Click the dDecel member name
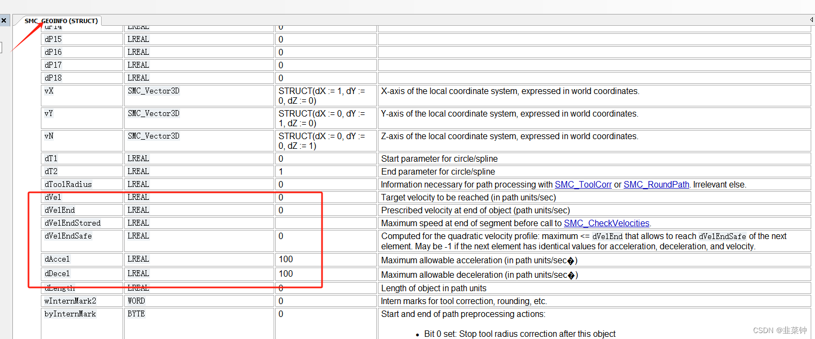The height and width of the screenshot is (339, 815). coord(57,273)
